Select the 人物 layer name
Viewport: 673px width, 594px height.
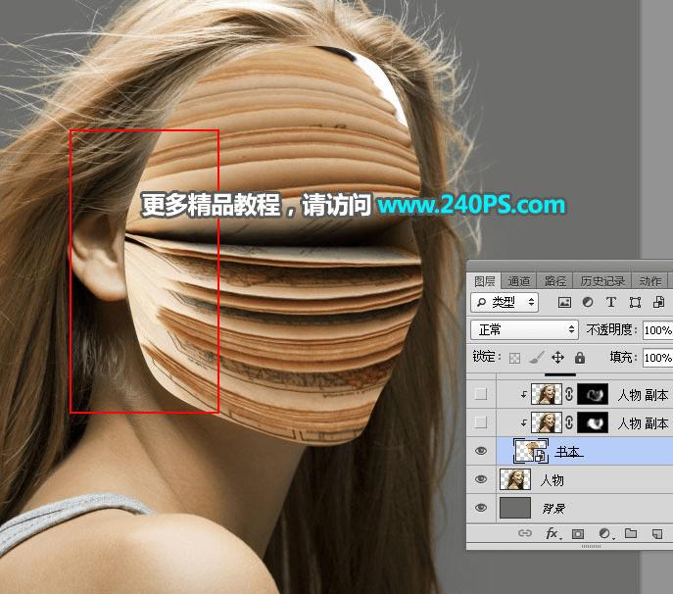552,479
